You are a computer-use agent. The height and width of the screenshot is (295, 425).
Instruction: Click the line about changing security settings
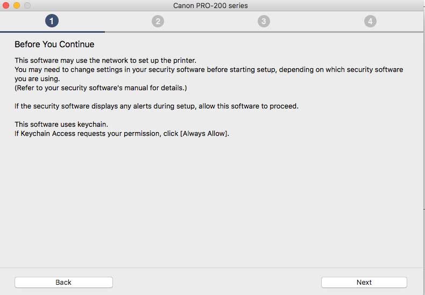click(209, 69)
